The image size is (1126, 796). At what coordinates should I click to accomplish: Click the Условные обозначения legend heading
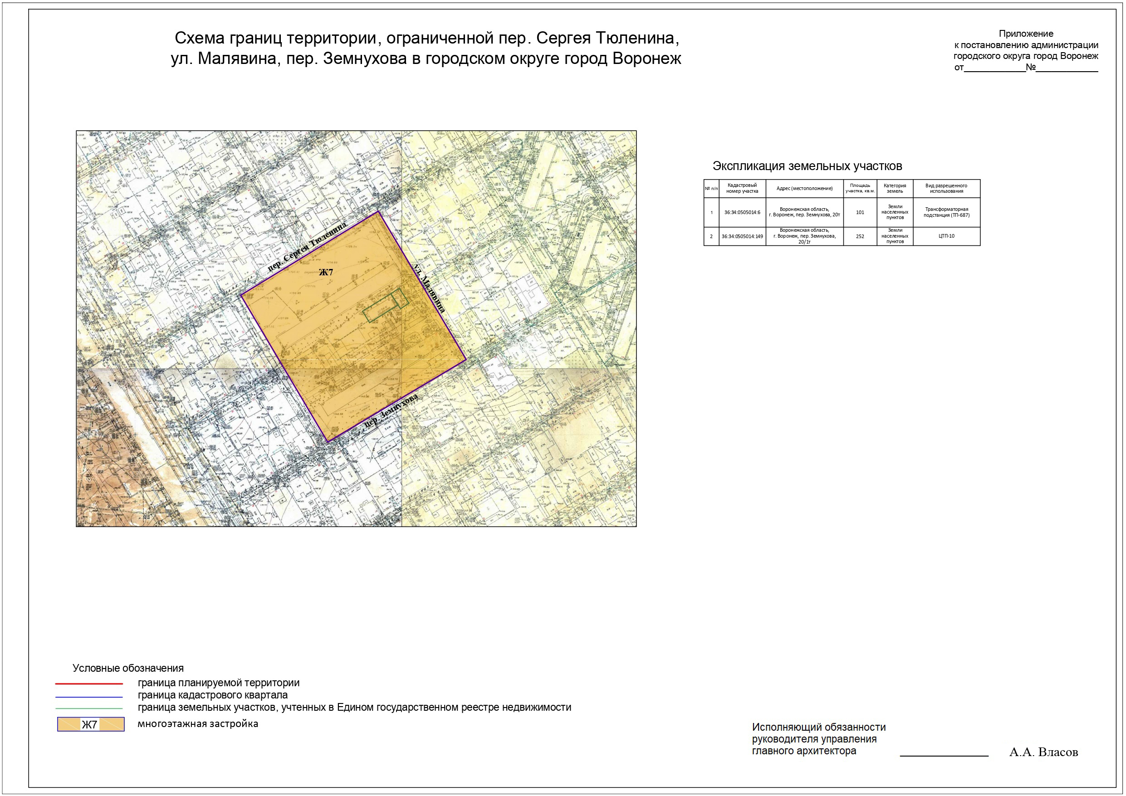pyautogui.click(x=128, y=668)
